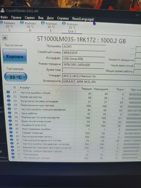The width and height of the screenshot is (141, 188).
Task: Click the Интерфейс field USB (Serial ATA)
Action: tap(84, 59)
